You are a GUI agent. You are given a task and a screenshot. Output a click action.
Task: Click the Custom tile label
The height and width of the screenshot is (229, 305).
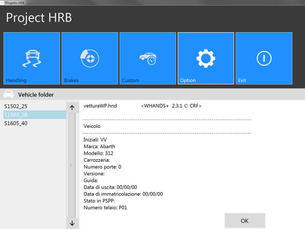coord(130,81)
